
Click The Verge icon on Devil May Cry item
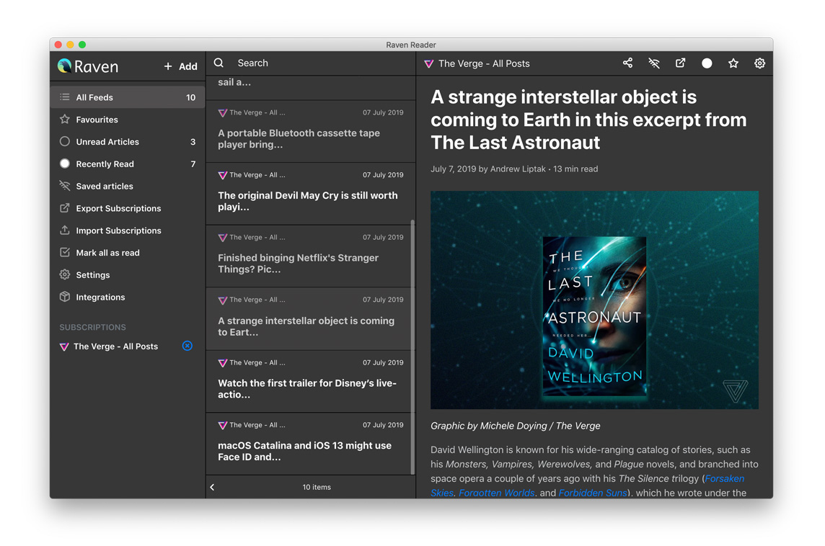click(223, 175)
